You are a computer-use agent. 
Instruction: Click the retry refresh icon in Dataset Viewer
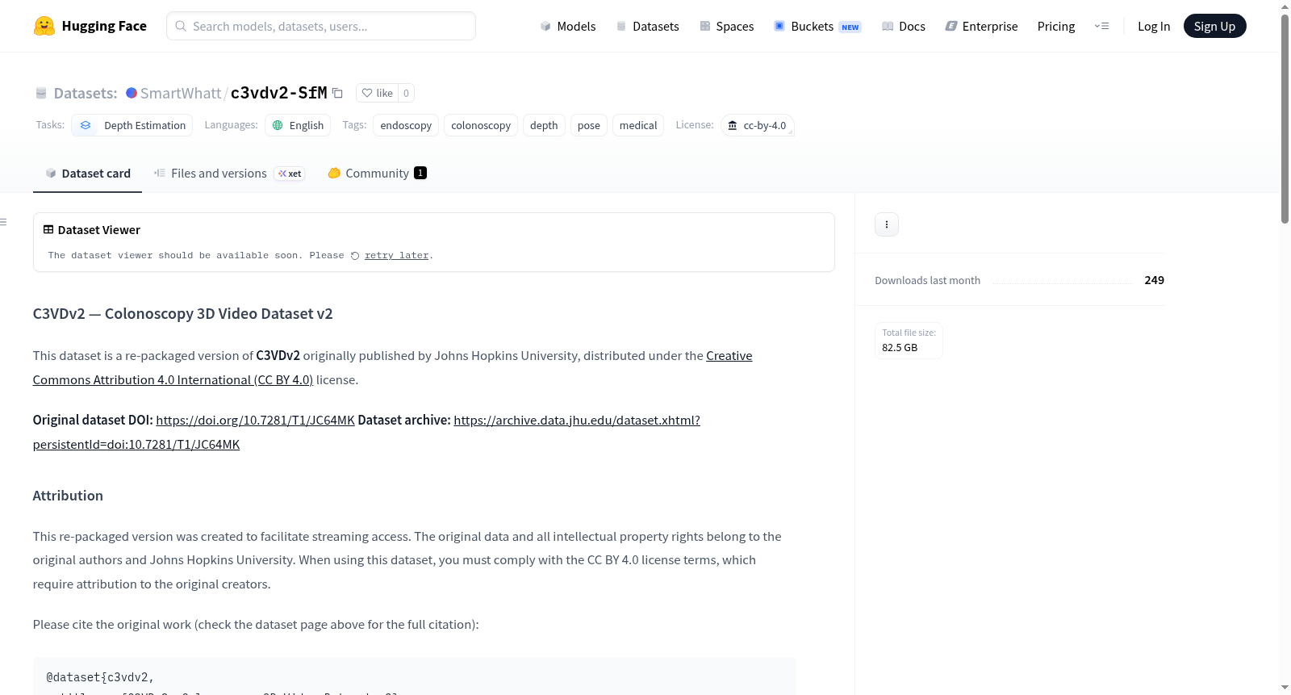(355, 256)
